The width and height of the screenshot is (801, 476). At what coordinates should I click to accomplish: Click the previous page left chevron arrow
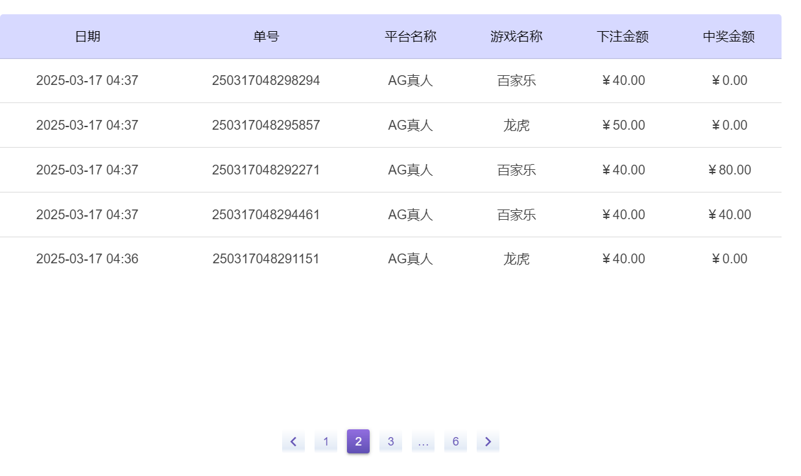pos(293,441)
